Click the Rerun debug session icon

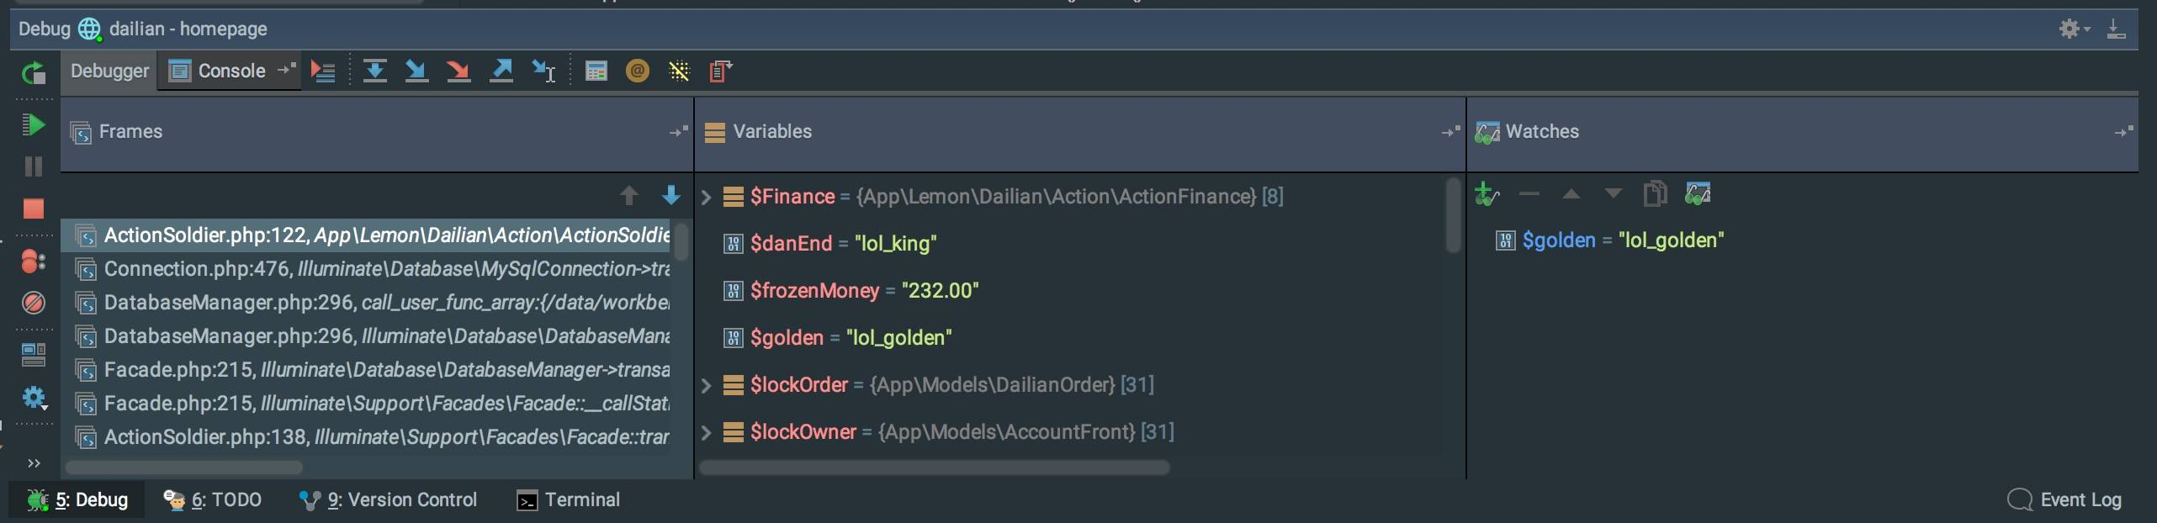click(33, 74)
